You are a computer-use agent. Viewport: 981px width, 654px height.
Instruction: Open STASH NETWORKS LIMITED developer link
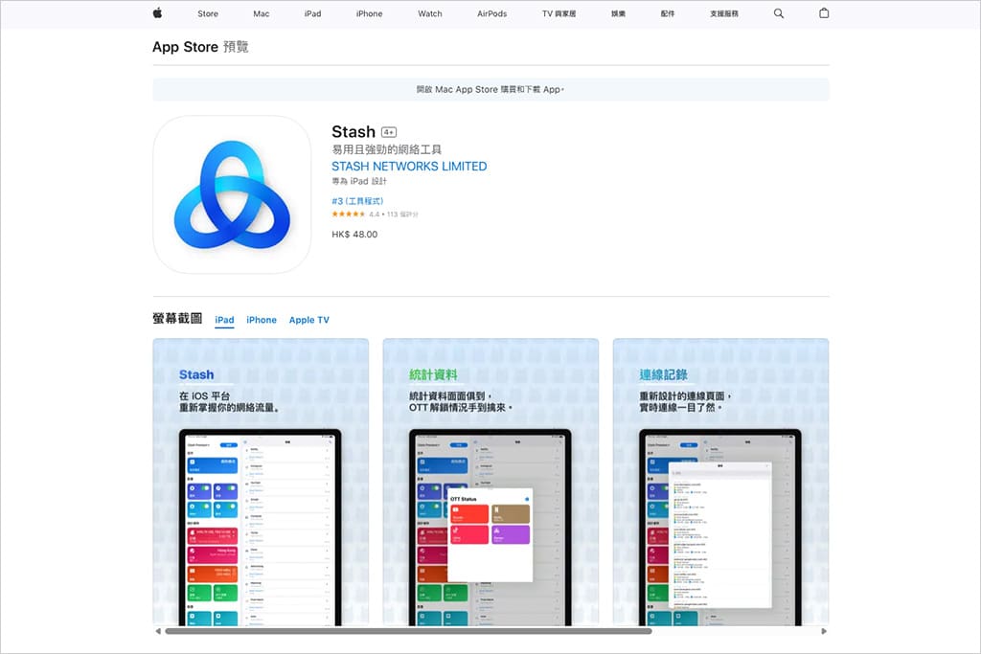[409, 167]
